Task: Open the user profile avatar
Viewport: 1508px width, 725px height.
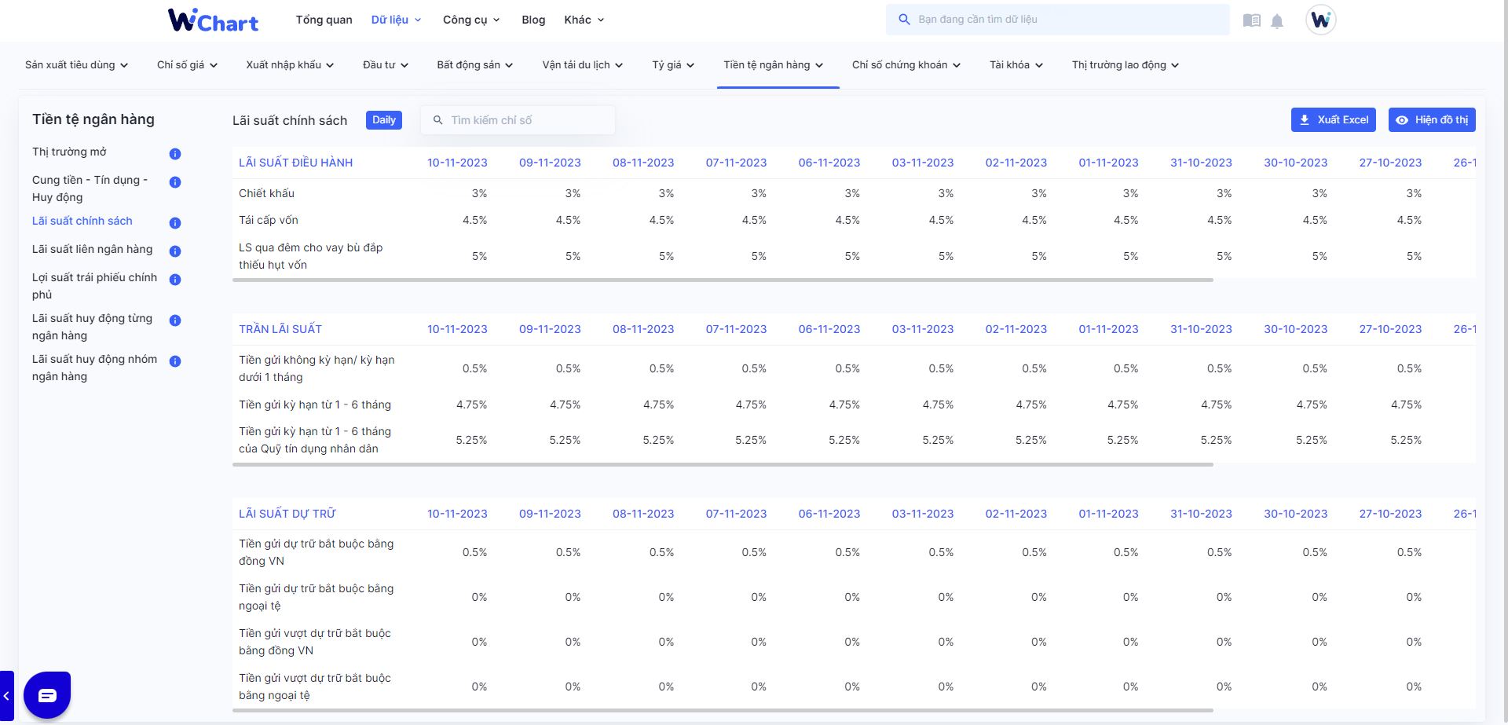Action: pos(1320,20)
